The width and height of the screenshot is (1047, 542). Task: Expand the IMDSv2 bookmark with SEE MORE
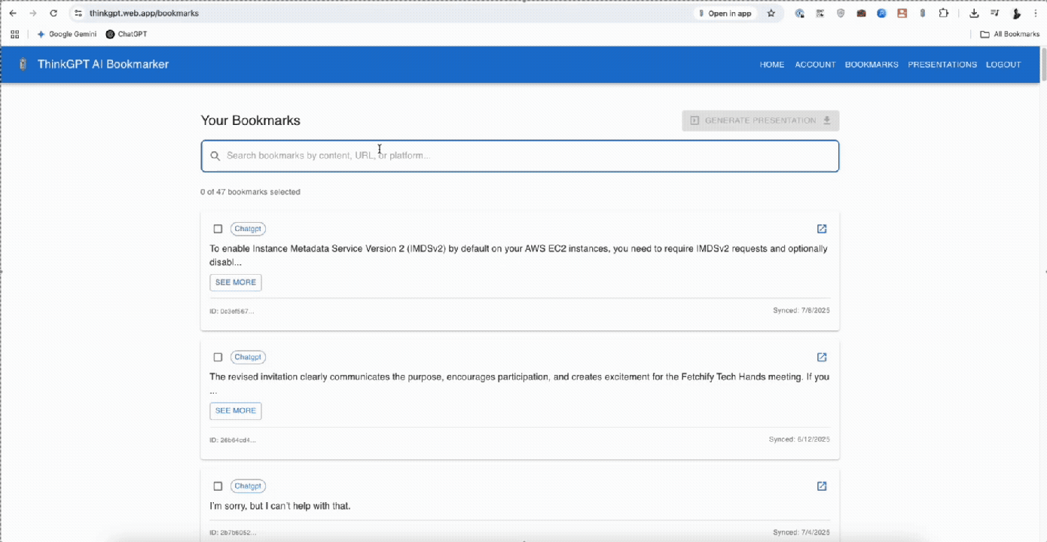[x=236, y=282]
